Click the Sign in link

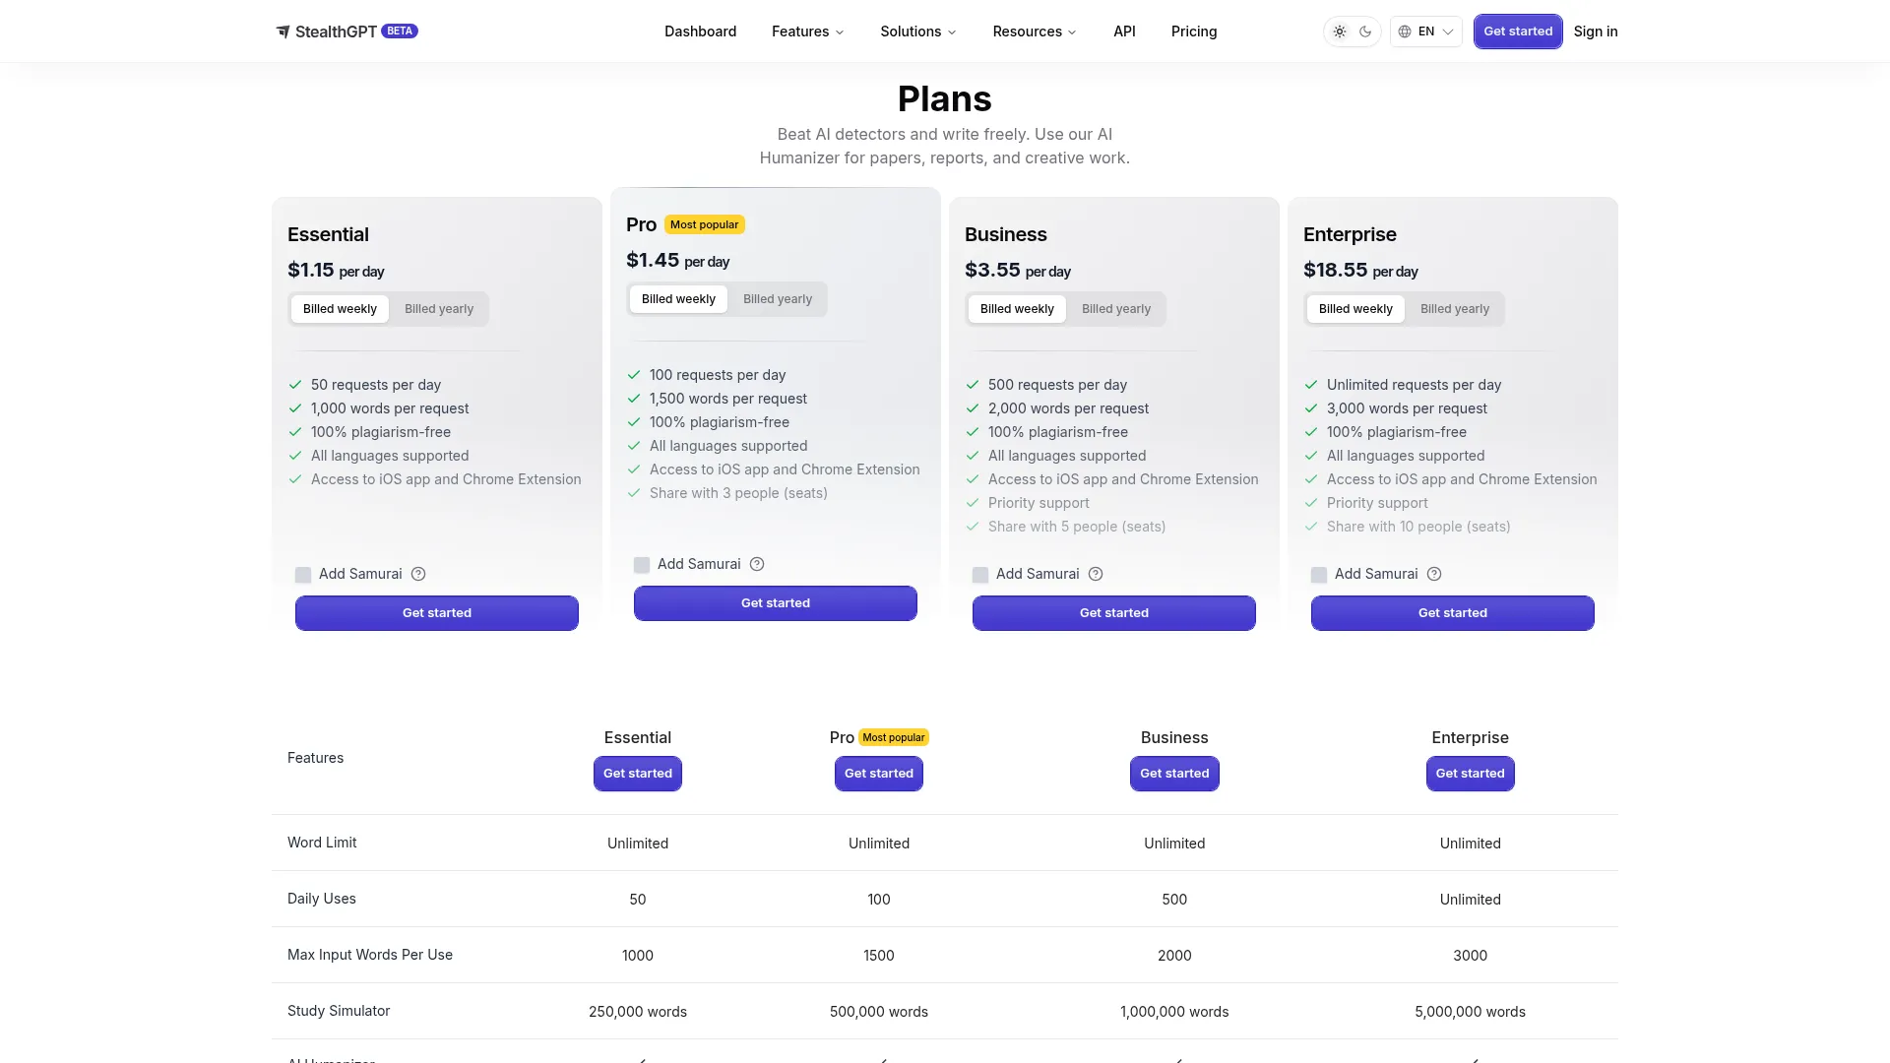pyautogui.click(x=1596, y=31)
